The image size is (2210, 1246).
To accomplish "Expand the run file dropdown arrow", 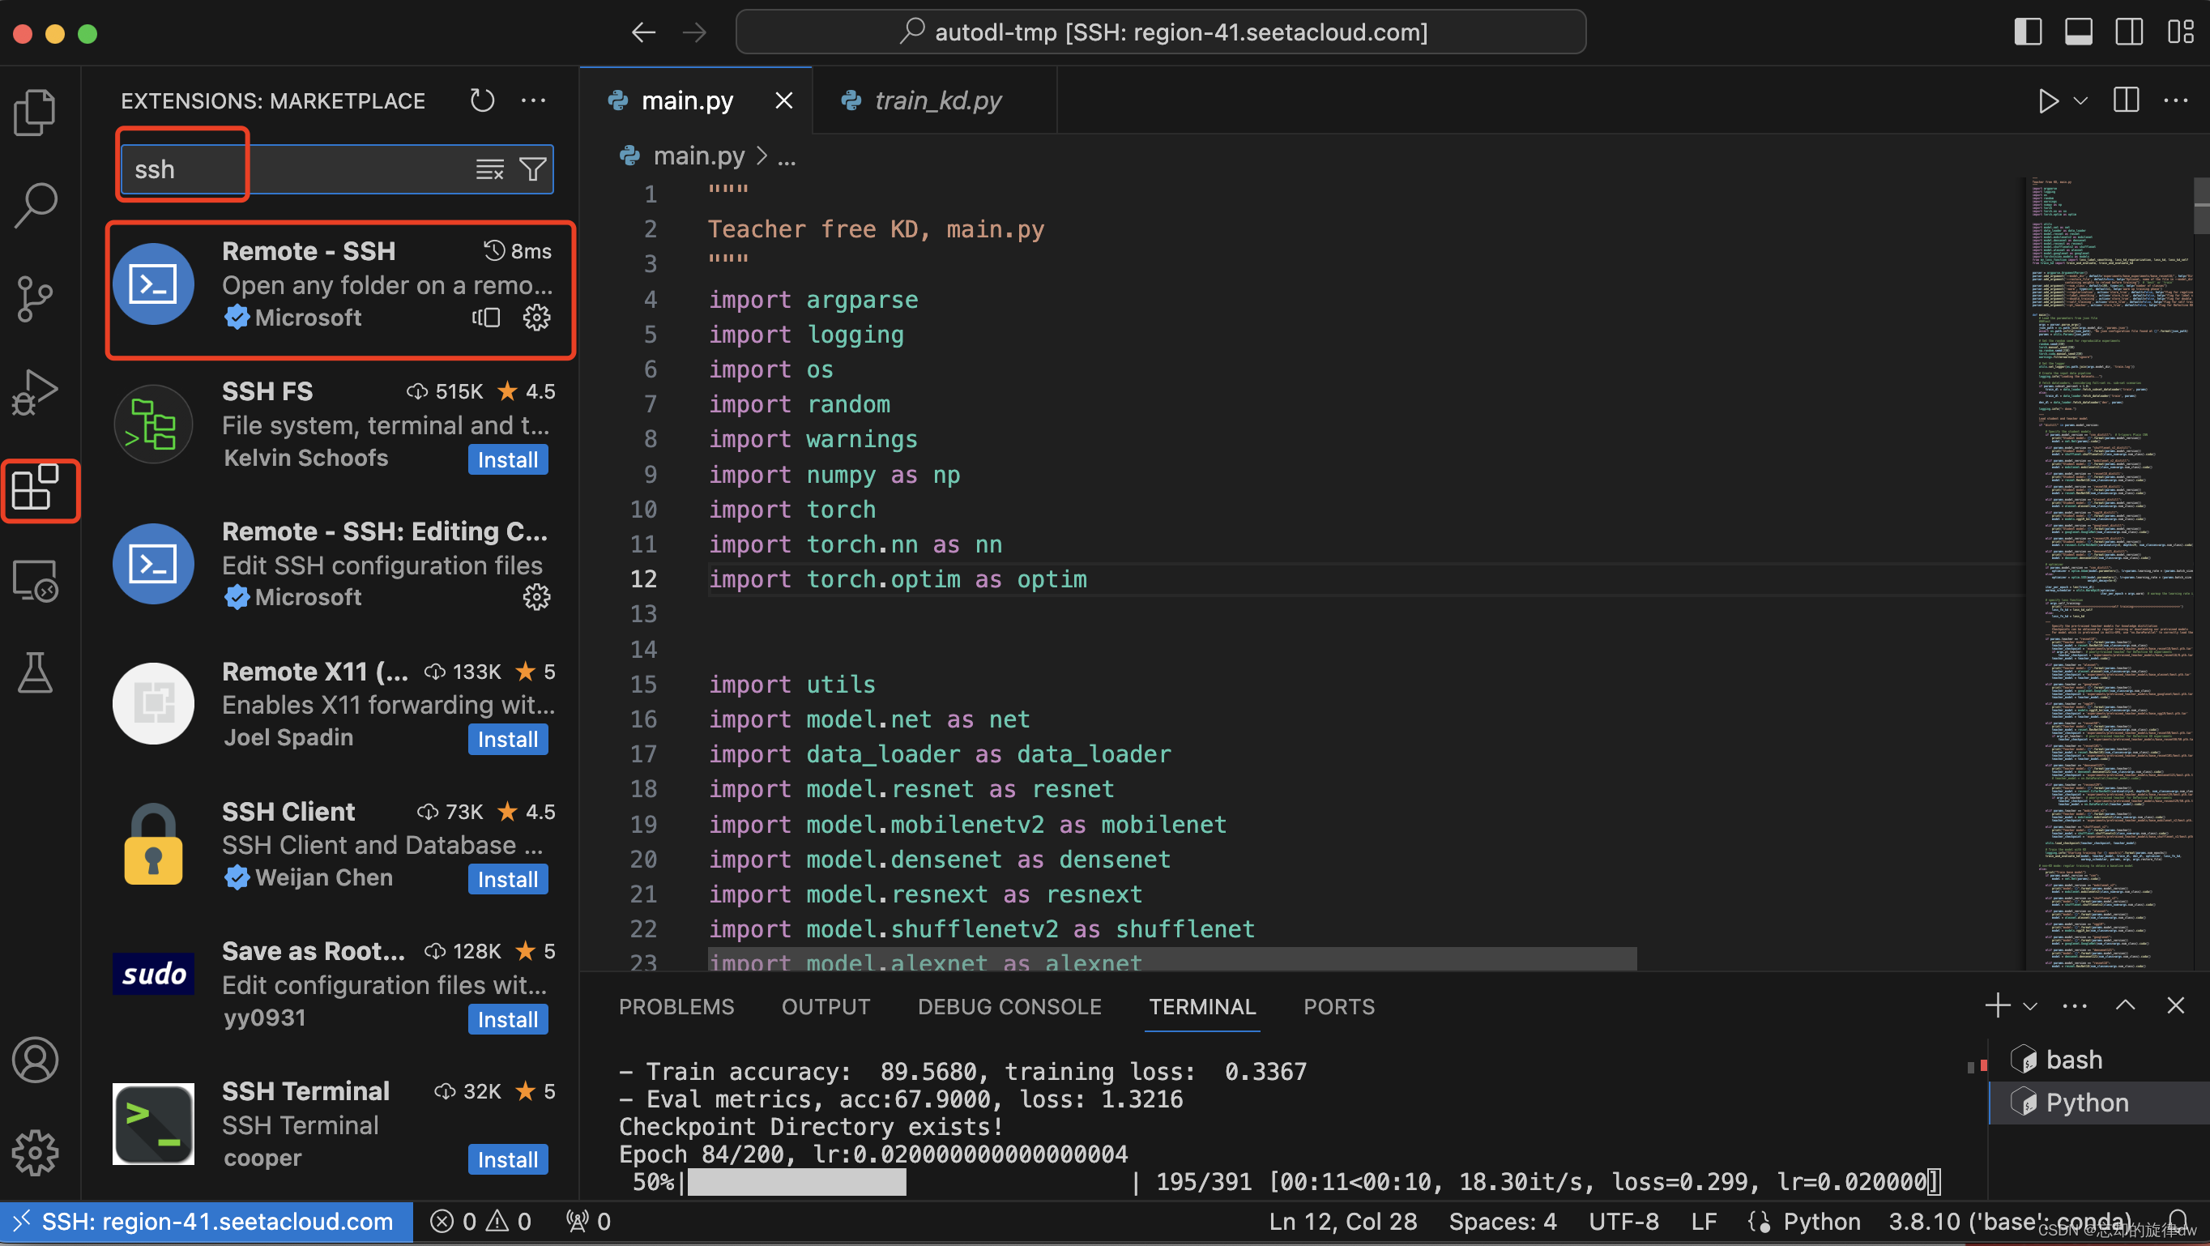I will point(2080,100).
